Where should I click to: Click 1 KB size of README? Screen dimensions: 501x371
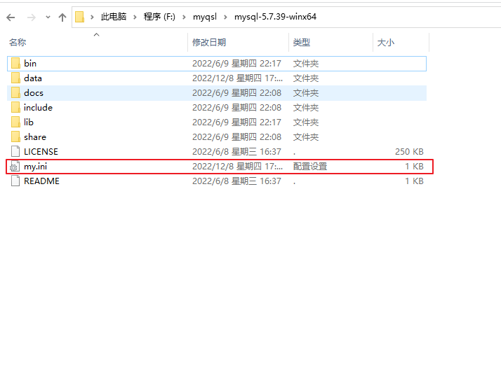click(x=415, y=181)
